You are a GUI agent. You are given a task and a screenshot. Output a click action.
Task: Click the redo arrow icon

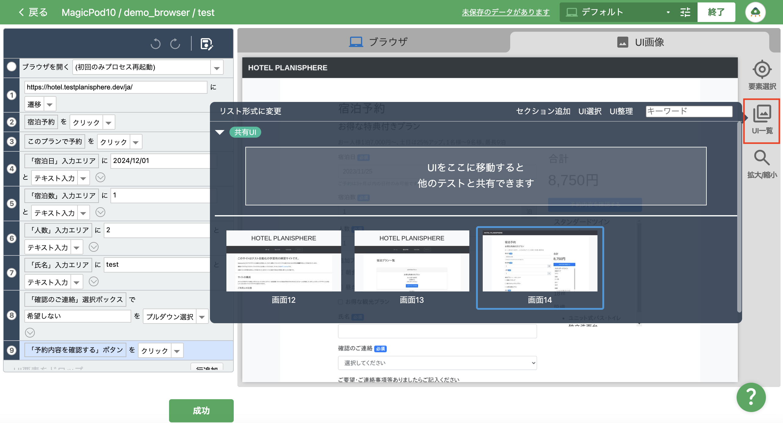(x=175, y=44)
